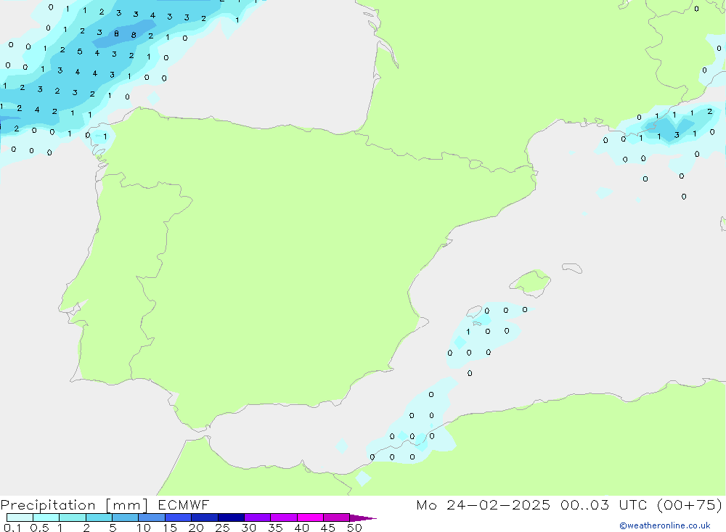Click the ECMWF model label
This screenshot has width=726, height=532.
[x=184, y=504]
